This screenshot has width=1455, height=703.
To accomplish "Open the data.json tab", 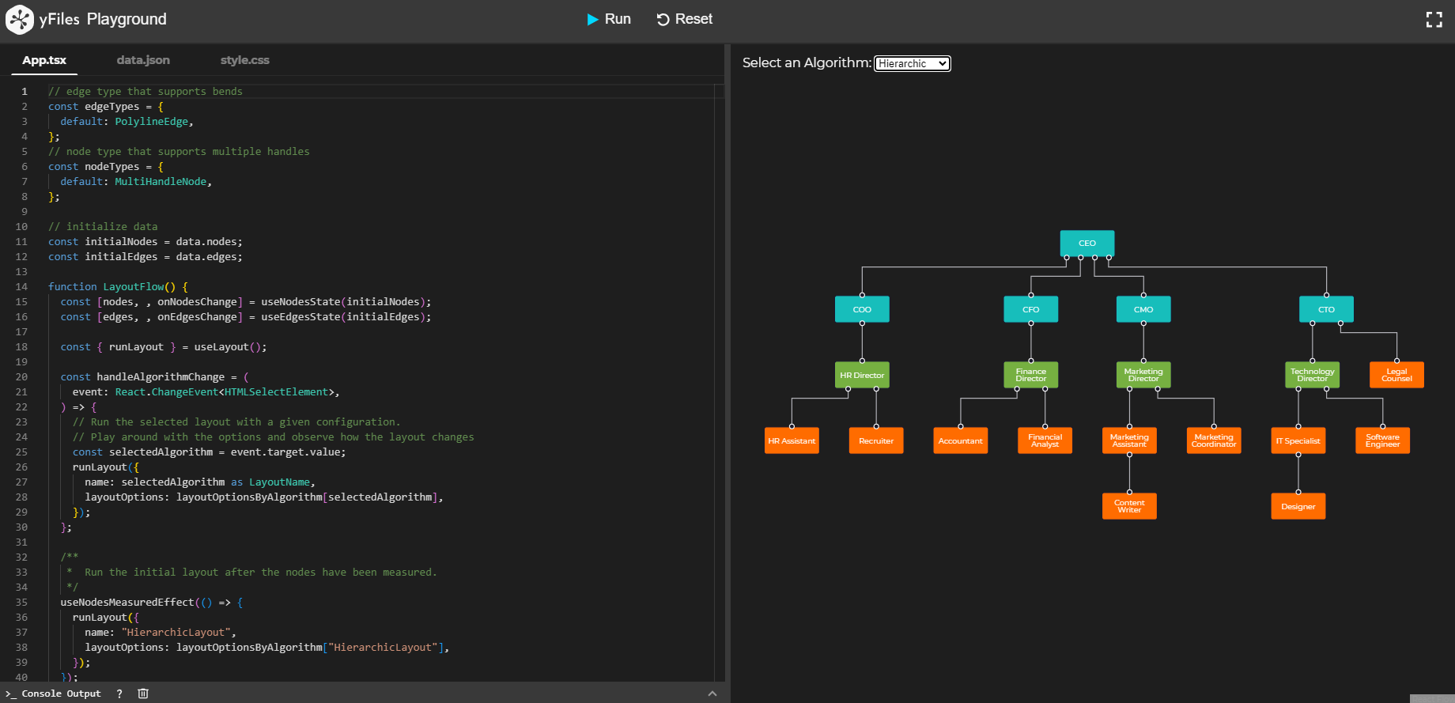I will 143,60.
